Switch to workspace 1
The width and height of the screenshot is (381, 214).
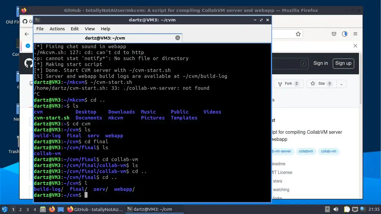pos(13,209)
